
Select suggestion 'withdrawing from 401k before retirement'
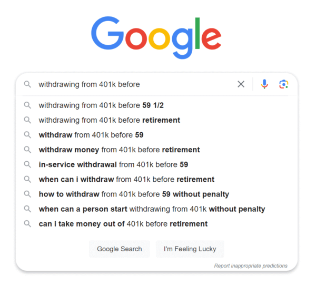(109, 120)
